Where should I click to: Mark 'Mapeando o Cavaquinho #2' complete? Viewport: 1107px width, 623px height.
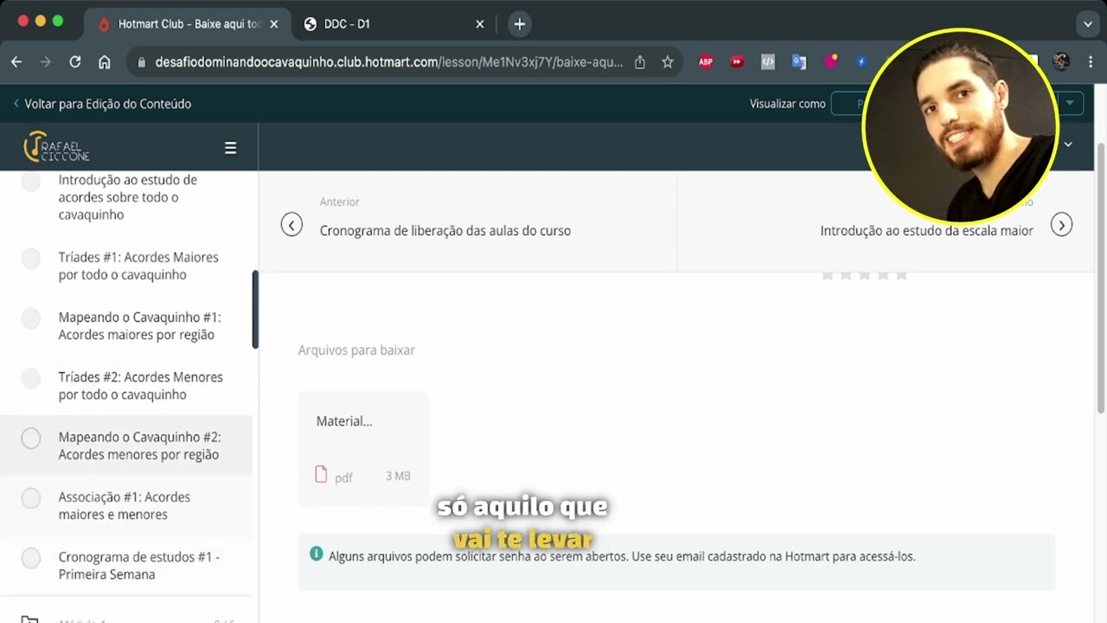pyautogui.click(x=31, y=439)
